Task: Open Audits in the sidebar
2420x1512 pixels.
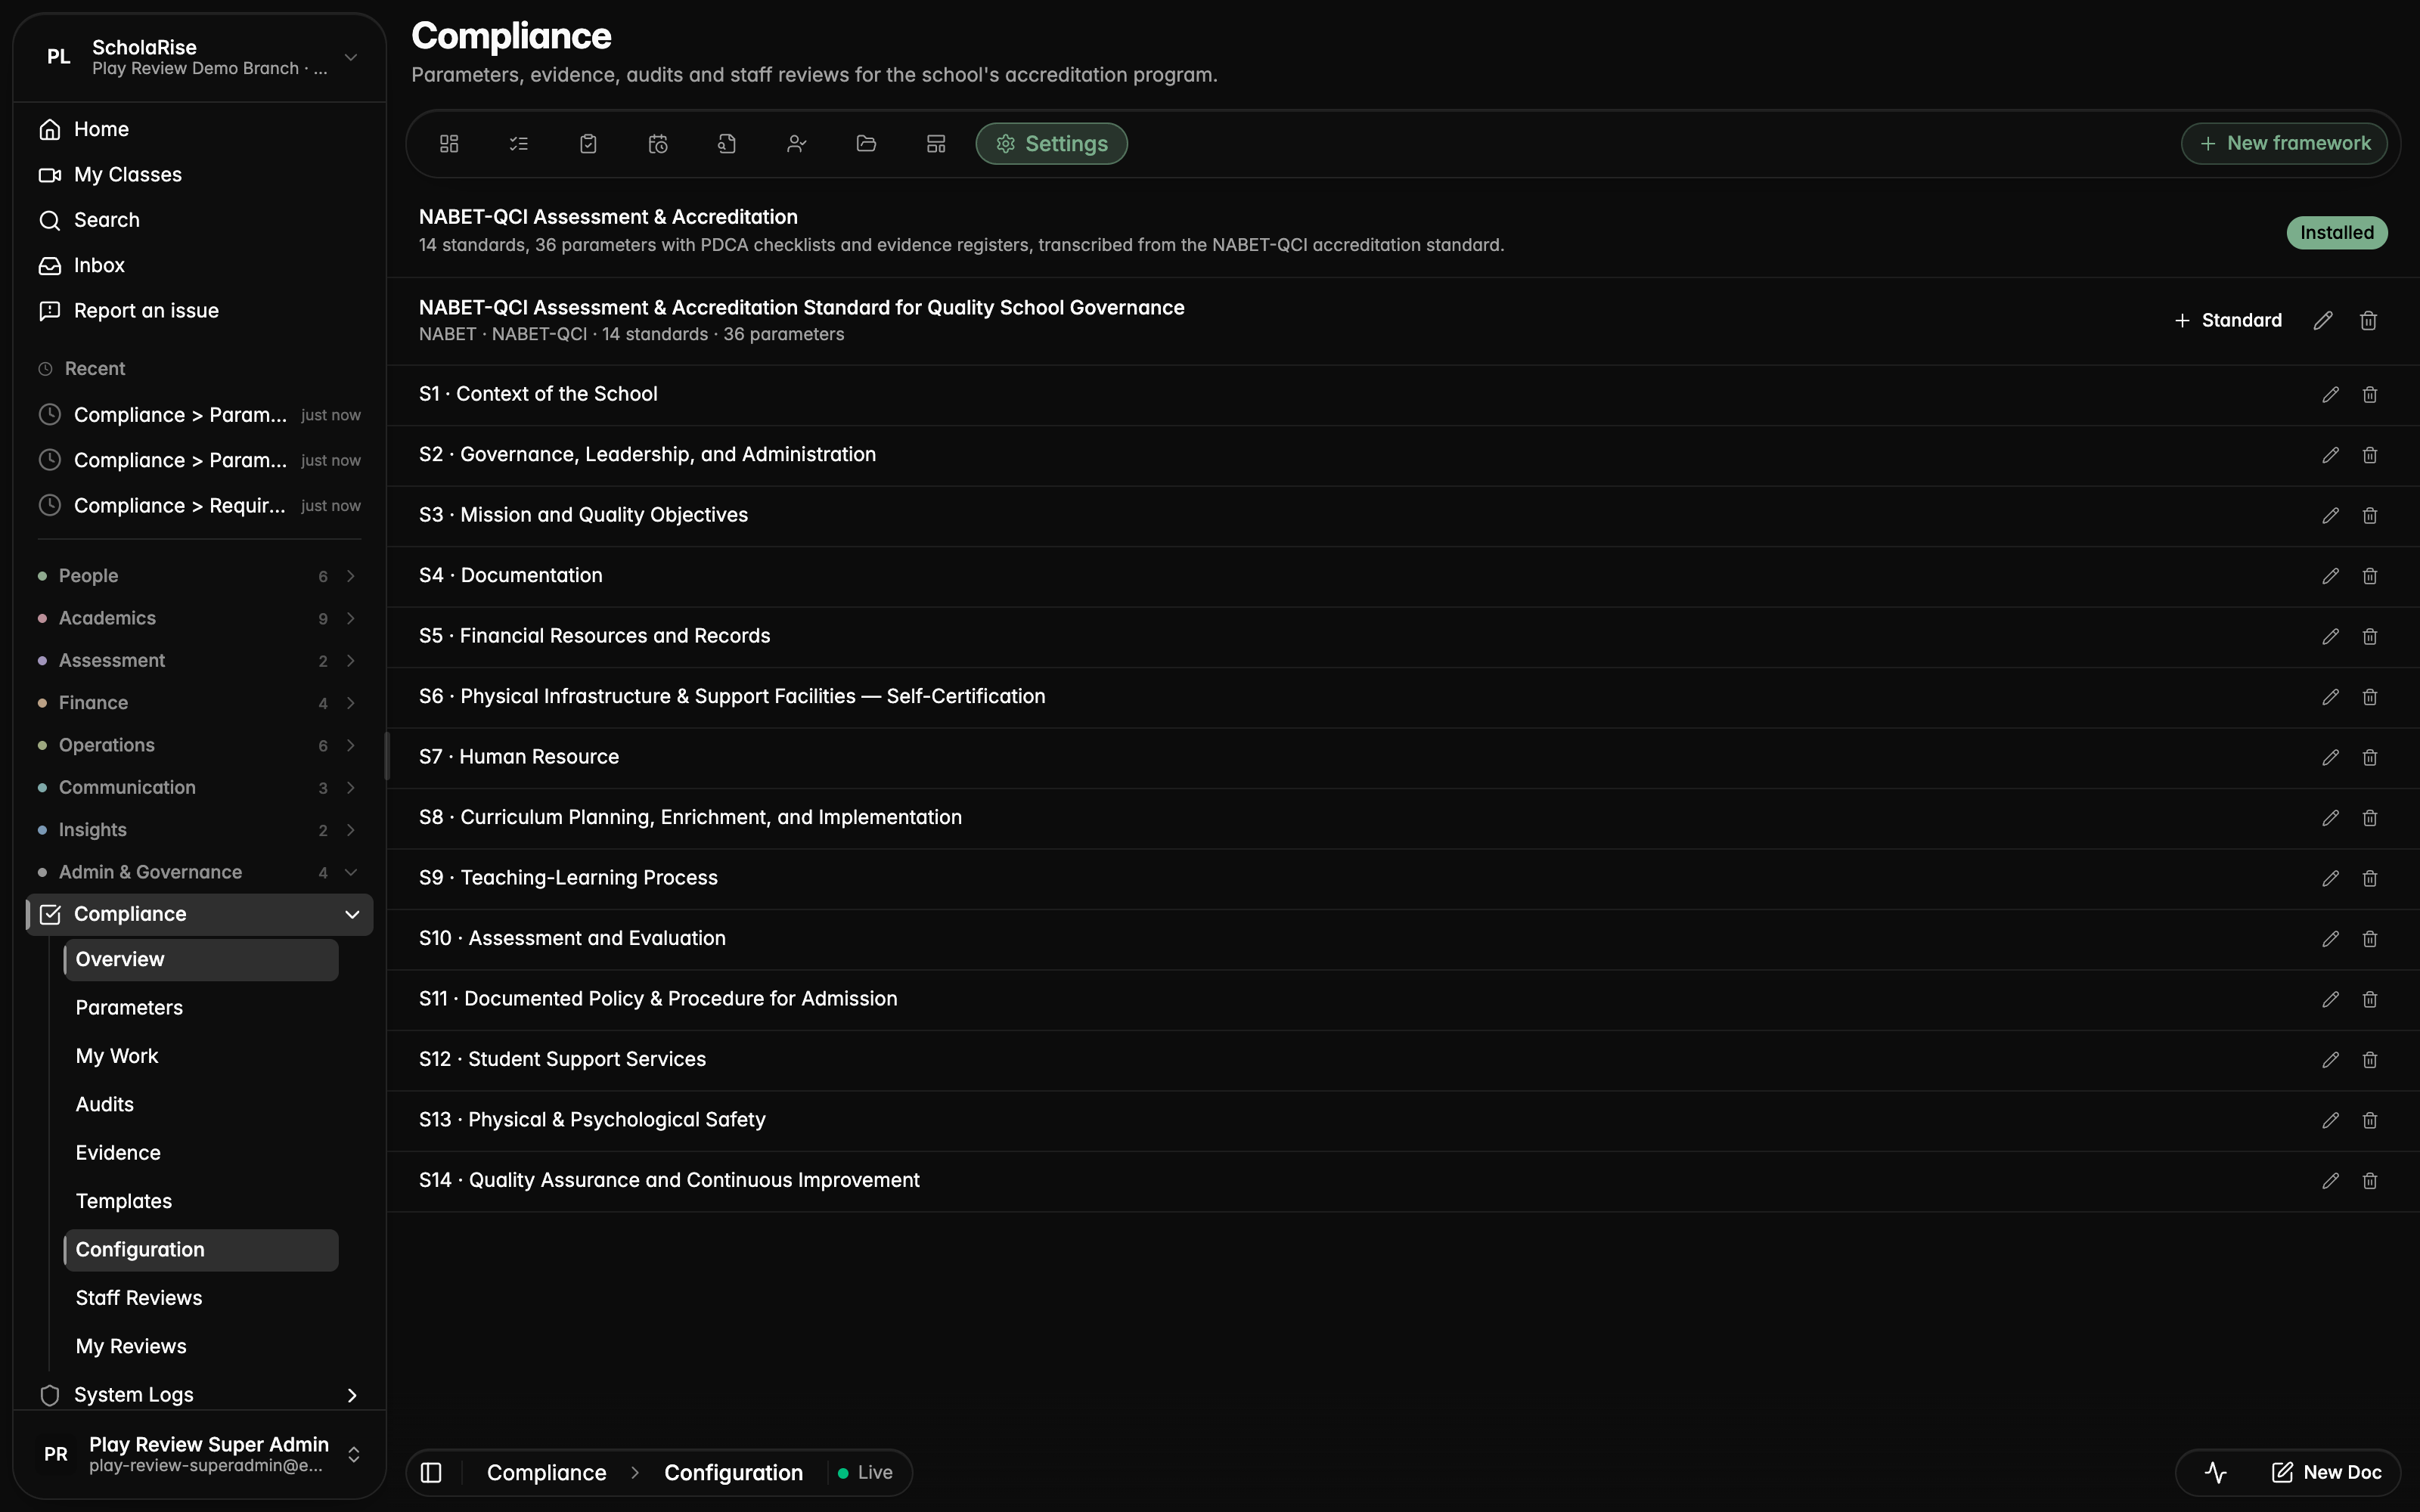Action: point(201,1105)
